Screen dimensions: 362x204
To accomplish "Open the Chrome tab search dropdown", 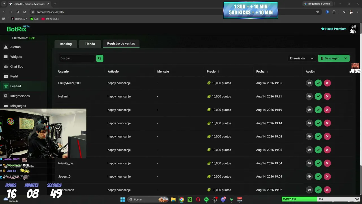I will coord(4,4).
